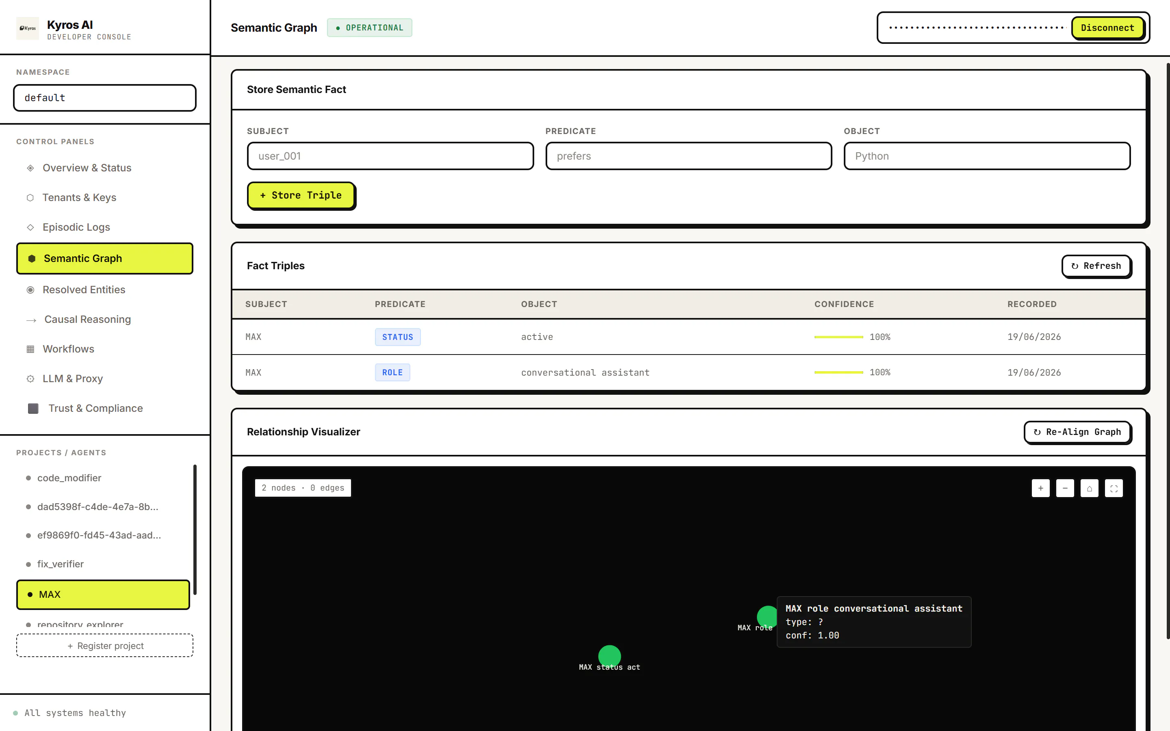Click confidence bar in conversational assistant row
Screen dimensions: 1170x731
tap(838, 372)
